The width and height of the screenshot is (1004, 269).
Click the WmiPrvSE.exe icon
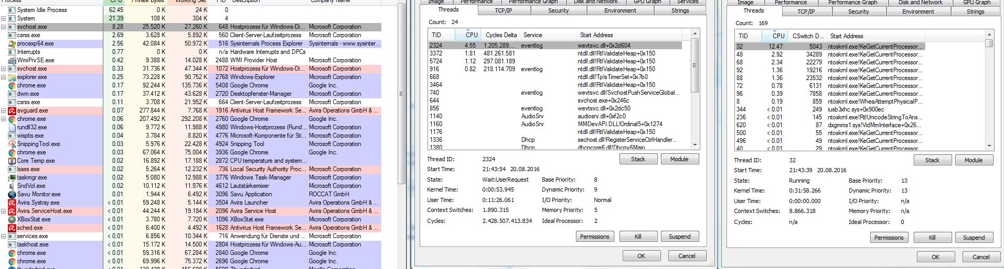click(x=12, y=60)
